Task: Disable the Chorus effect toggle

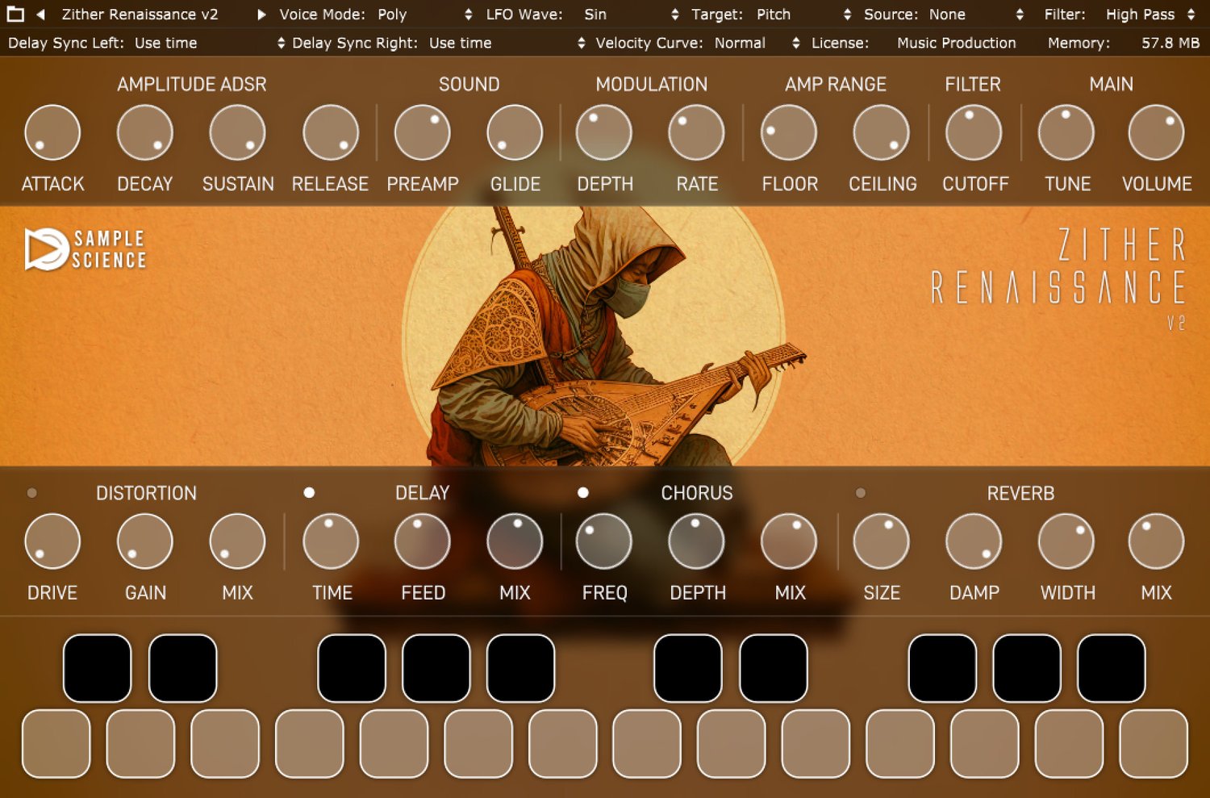Action: [583, 493]
